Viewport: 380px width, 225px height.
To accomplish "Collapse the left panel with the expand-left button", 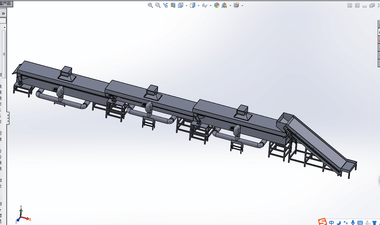I will pos(350,5).
